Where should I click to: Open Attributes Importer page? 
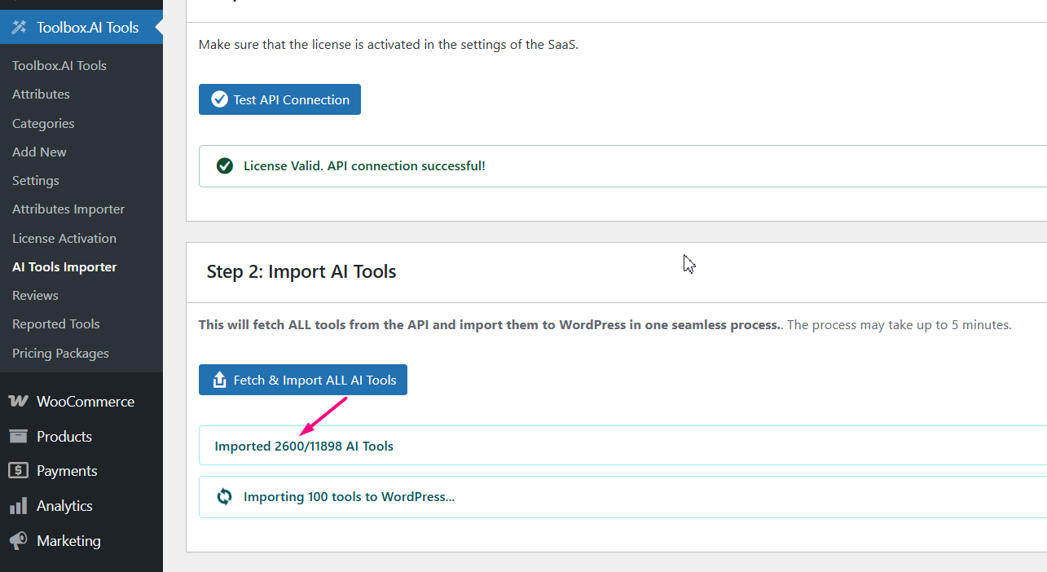(68, 209)
